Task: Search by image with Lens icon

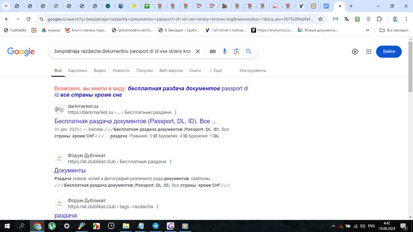Action: tap(236, 51)
